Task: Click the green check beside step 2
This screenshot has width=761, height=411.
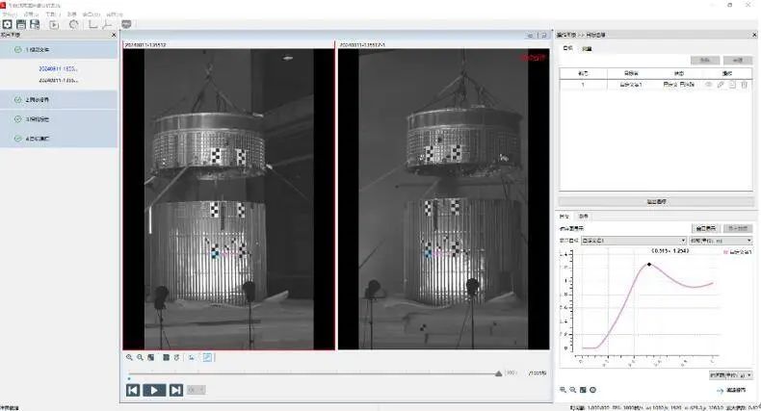Action: [x=18, y=99]
